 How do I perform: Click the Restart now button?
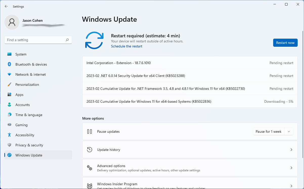(x=285, y=43)
